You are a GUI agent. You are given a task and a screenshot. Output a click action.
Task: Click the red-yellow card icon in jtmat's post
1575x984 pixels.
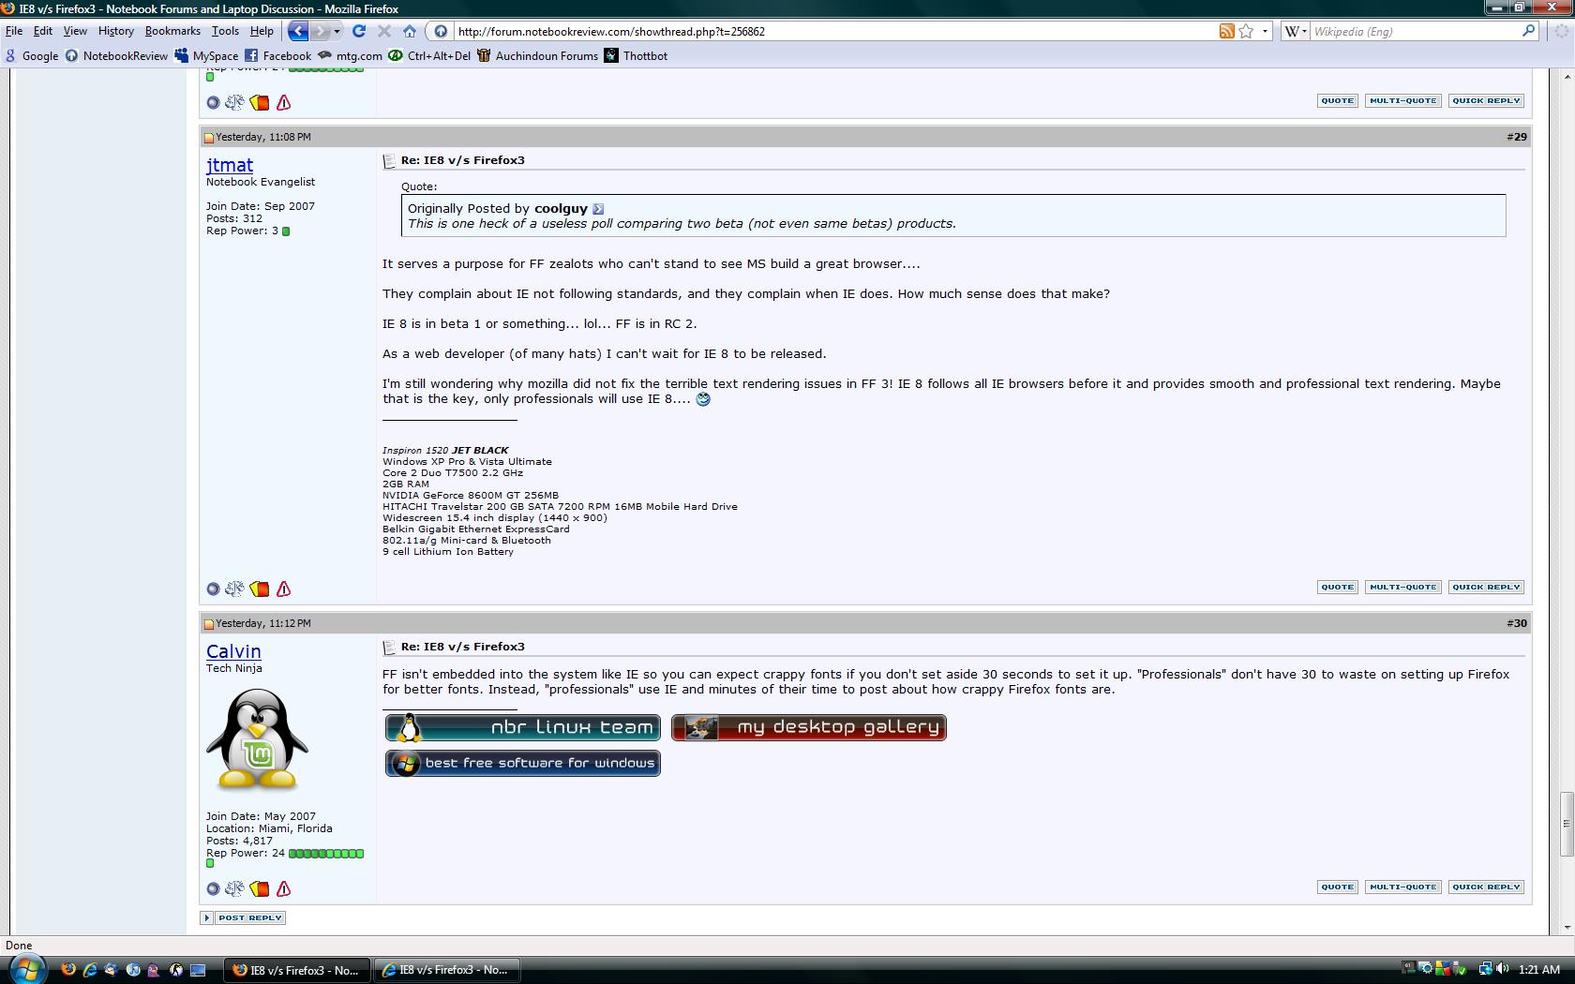click(260, 589)
